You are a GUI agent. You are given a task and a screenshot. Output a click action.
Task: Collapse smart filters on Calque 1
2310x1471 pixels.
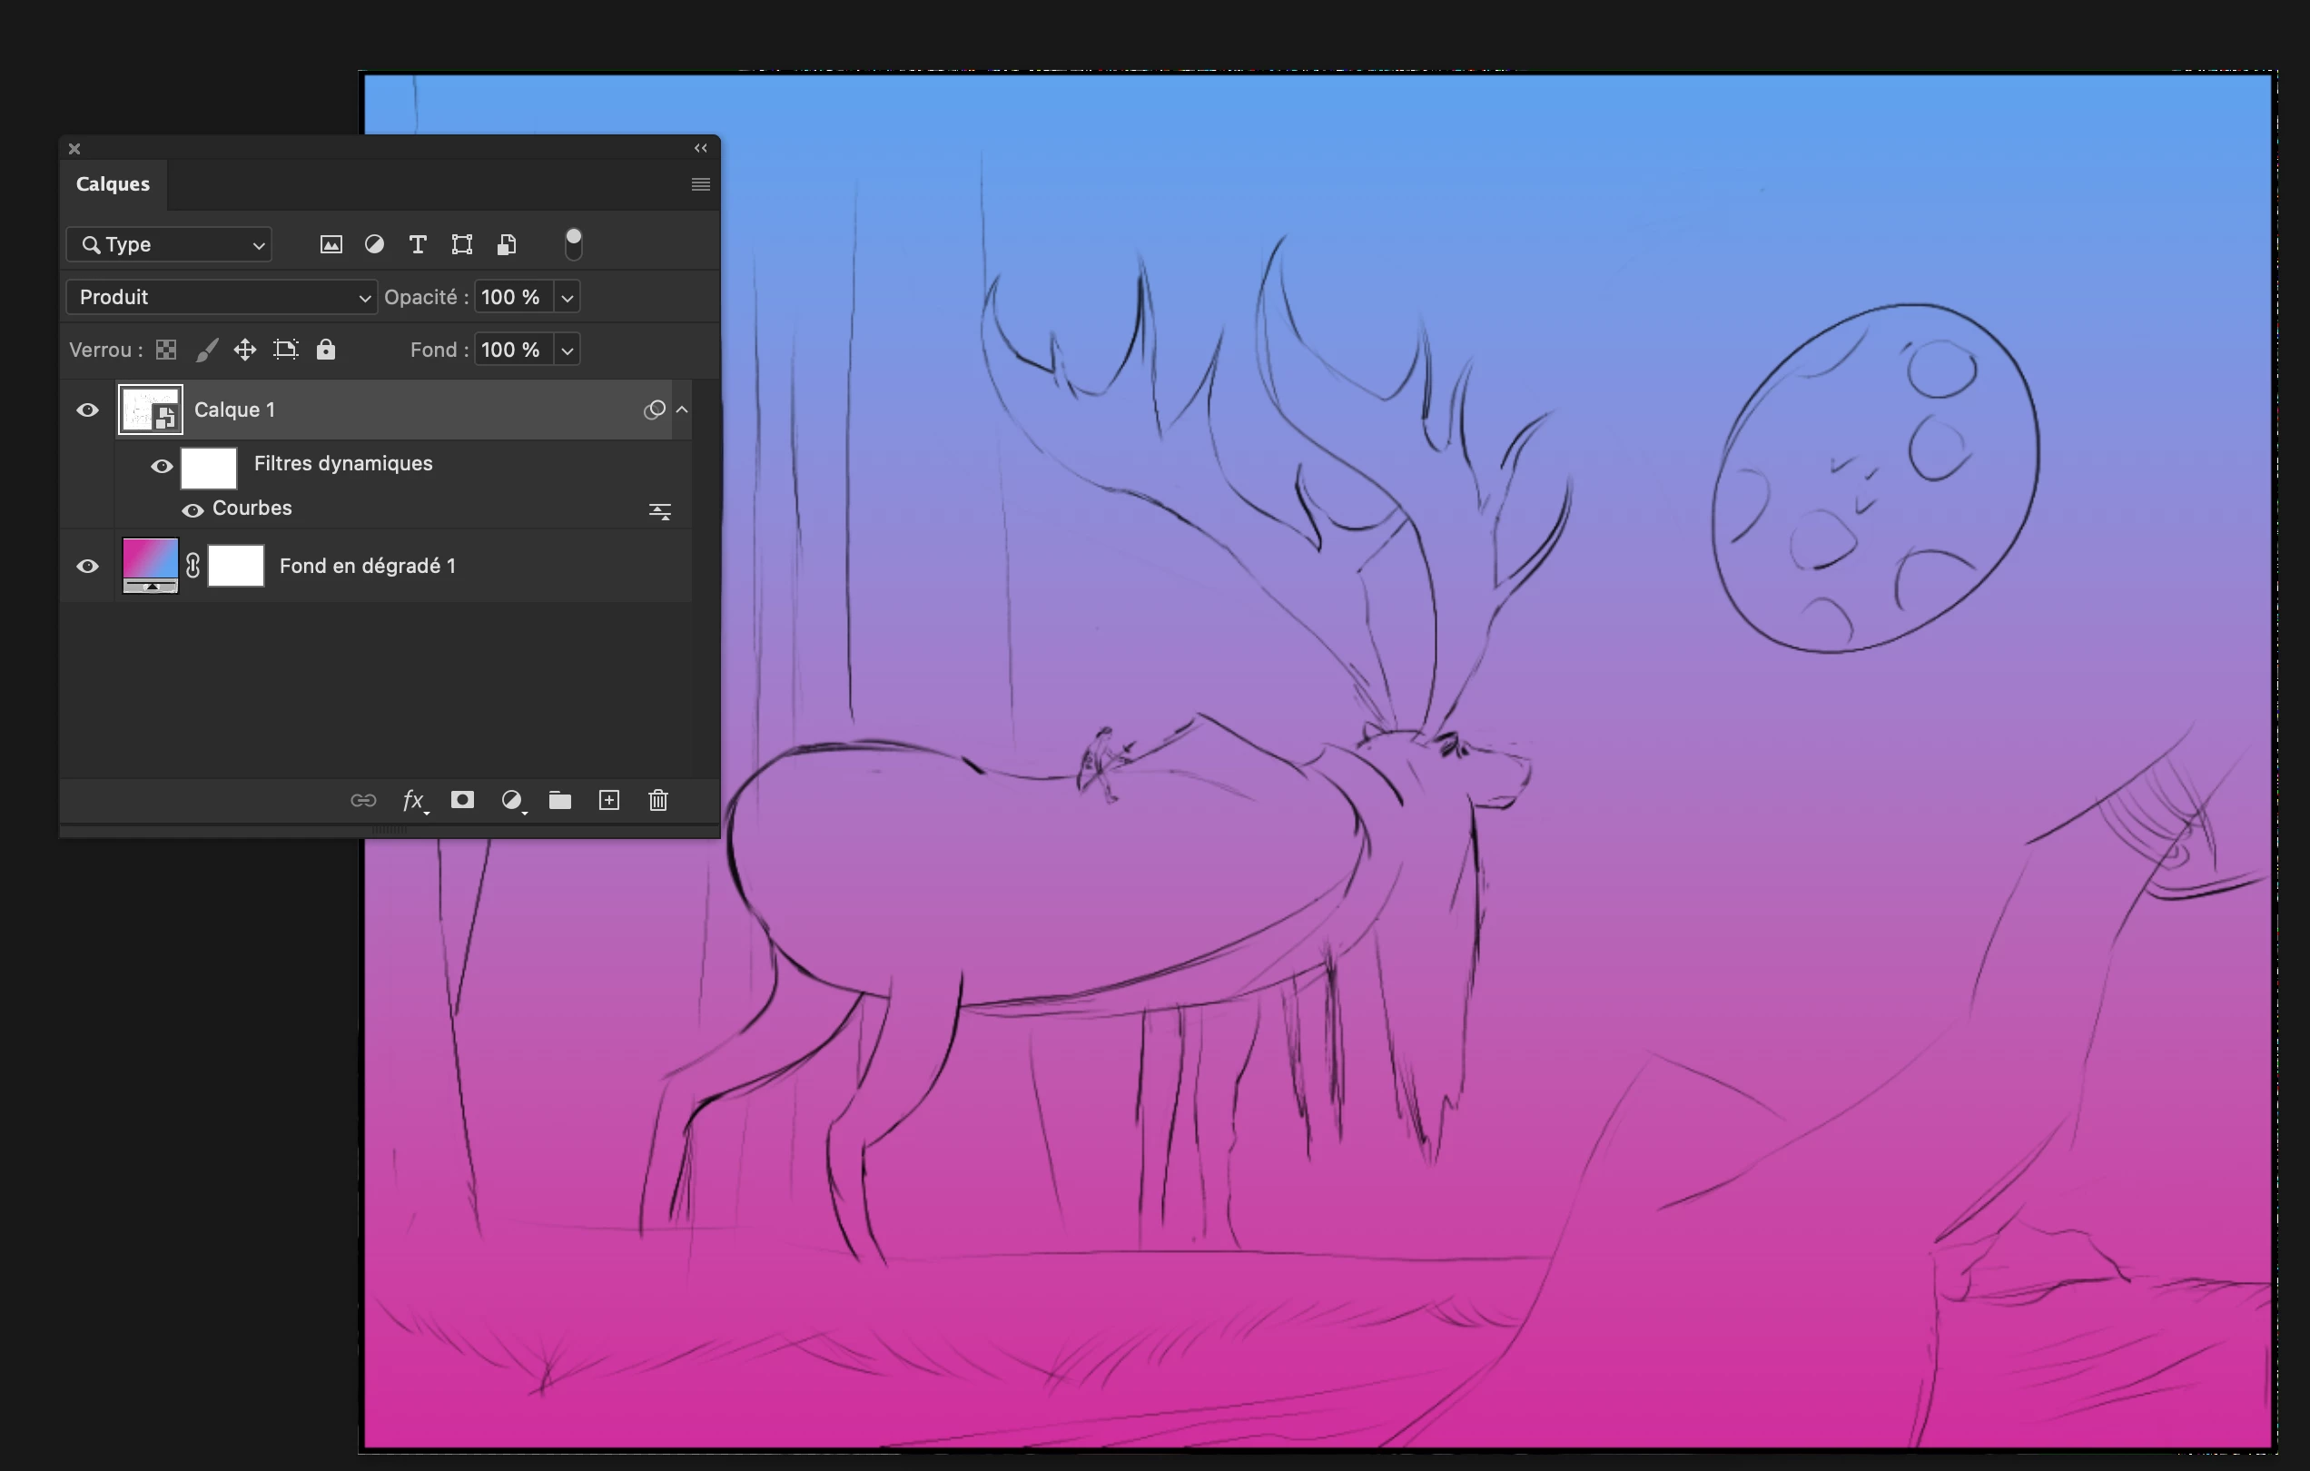tap(682, 410)
